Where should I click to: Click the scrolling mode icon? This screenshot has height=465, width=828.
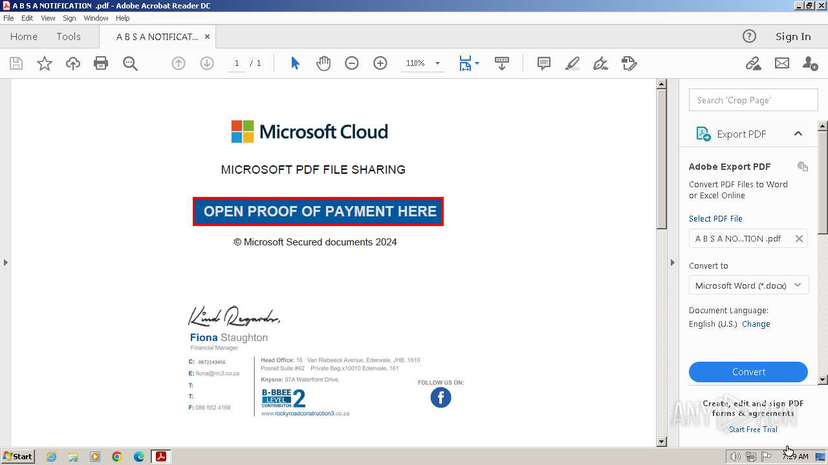point(502,63)
